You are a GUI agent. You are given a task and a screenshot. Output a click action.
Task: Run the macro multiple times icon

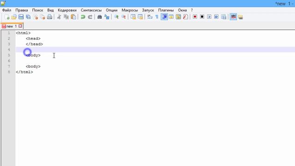pyautogui.click(x=216, y=17)
